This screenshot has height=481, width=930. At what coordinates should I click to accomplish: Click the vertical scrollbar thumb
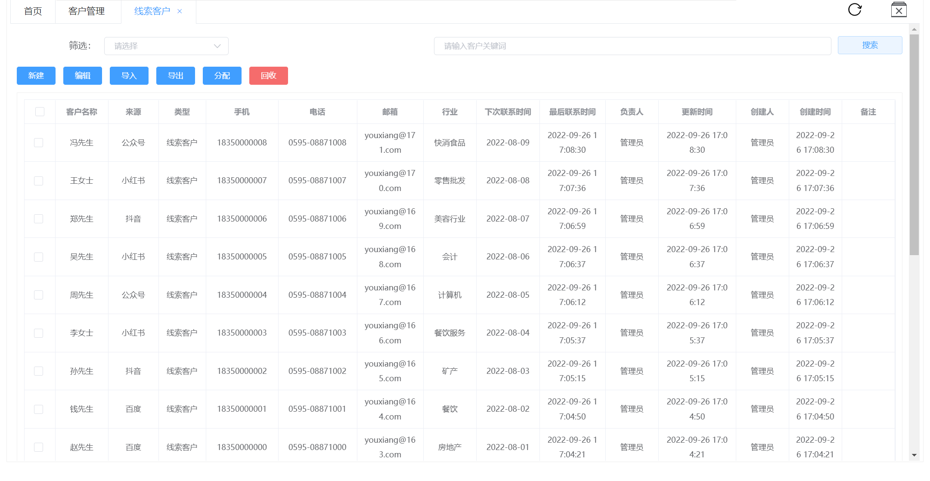pos(914,144)
